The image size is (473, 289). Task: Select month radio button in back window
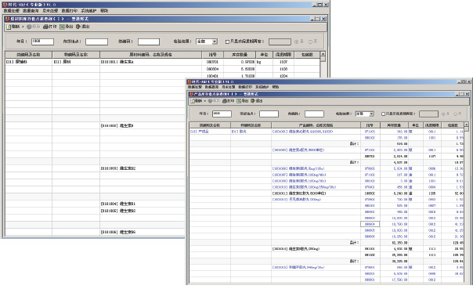click(296, 42)
